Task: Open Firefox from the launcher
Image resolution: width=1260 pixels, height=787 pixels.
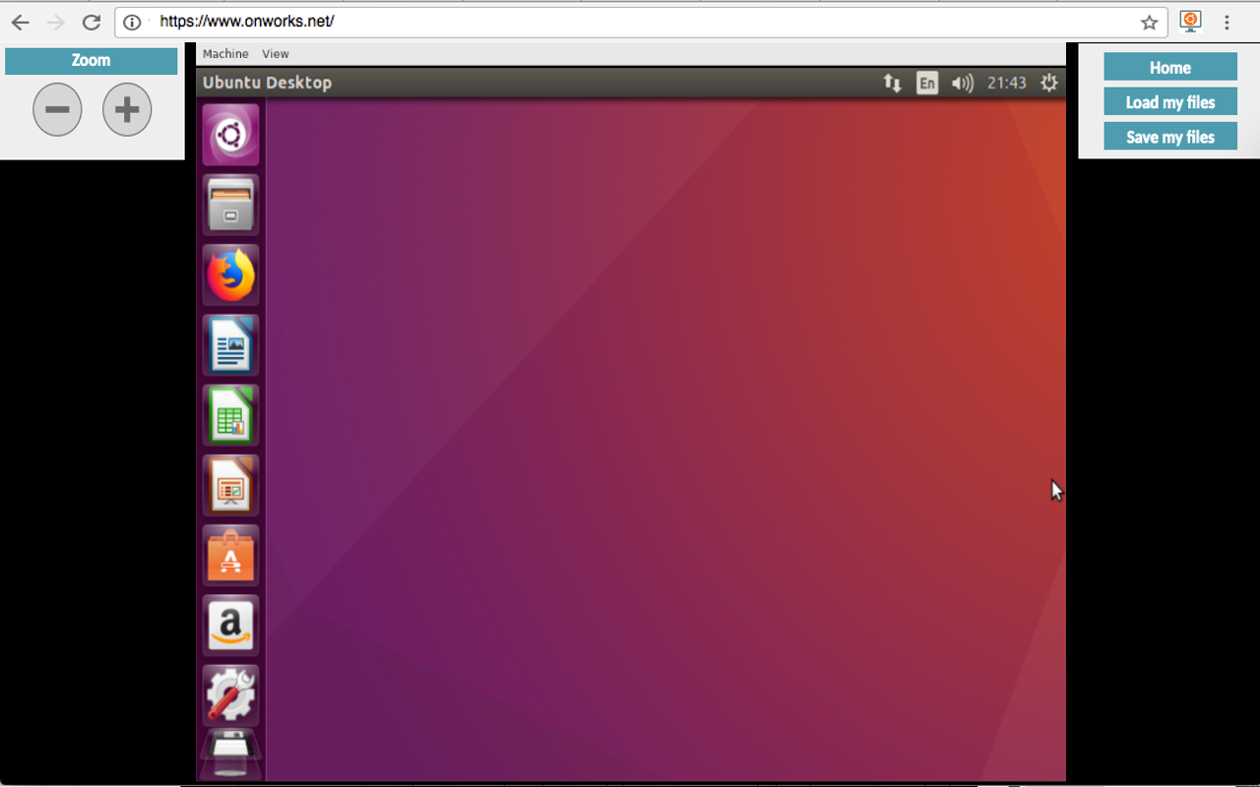Action: 229,274
